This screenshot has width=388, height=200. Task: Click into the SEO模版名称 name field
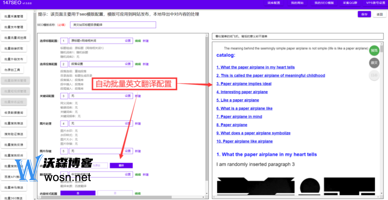(113, 25)
